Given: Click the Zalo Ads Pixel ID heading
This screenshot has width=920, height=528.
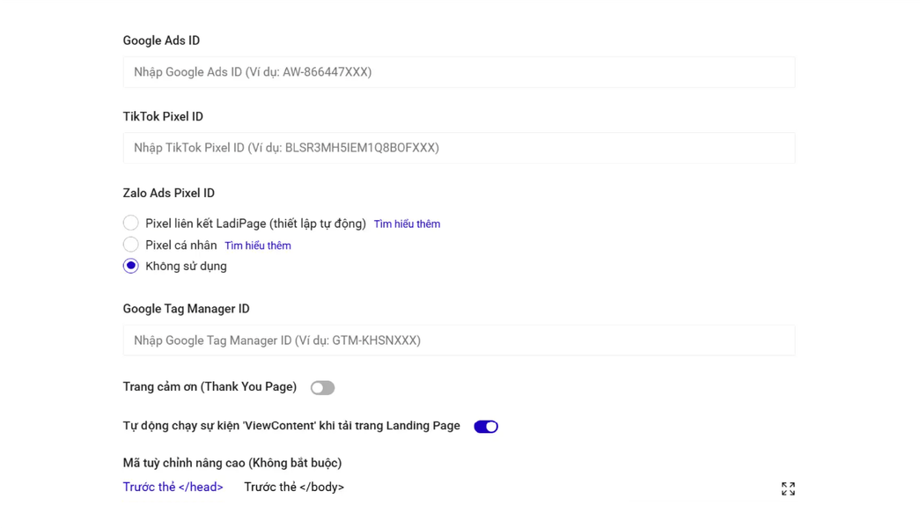Looking at the screenshot, I should [x=169, y=193].
